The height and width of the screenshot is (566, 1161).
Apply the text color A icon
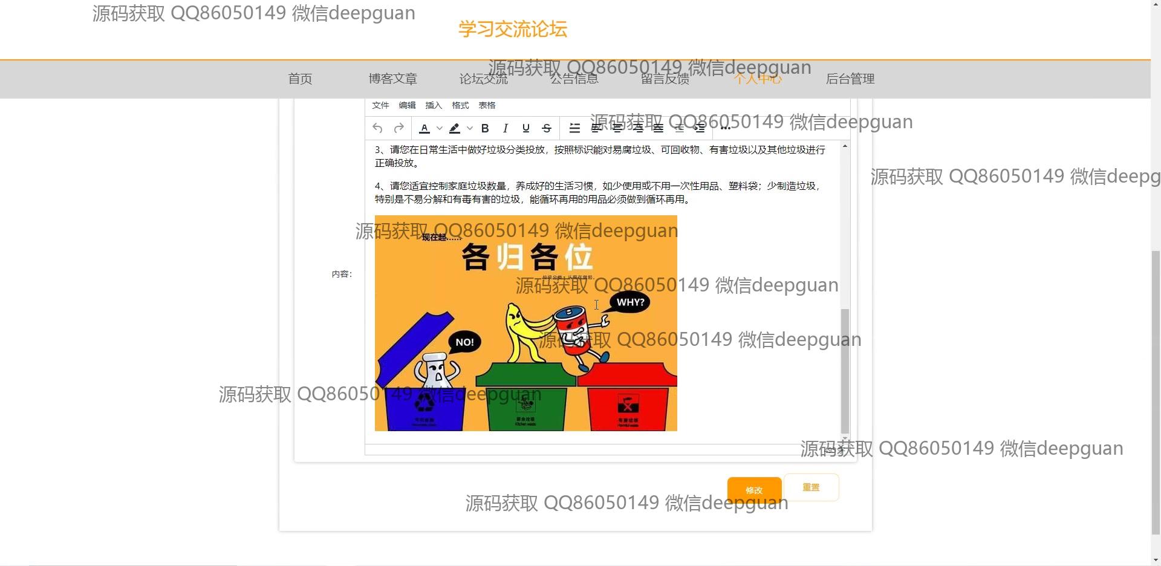tap(424, 128)
